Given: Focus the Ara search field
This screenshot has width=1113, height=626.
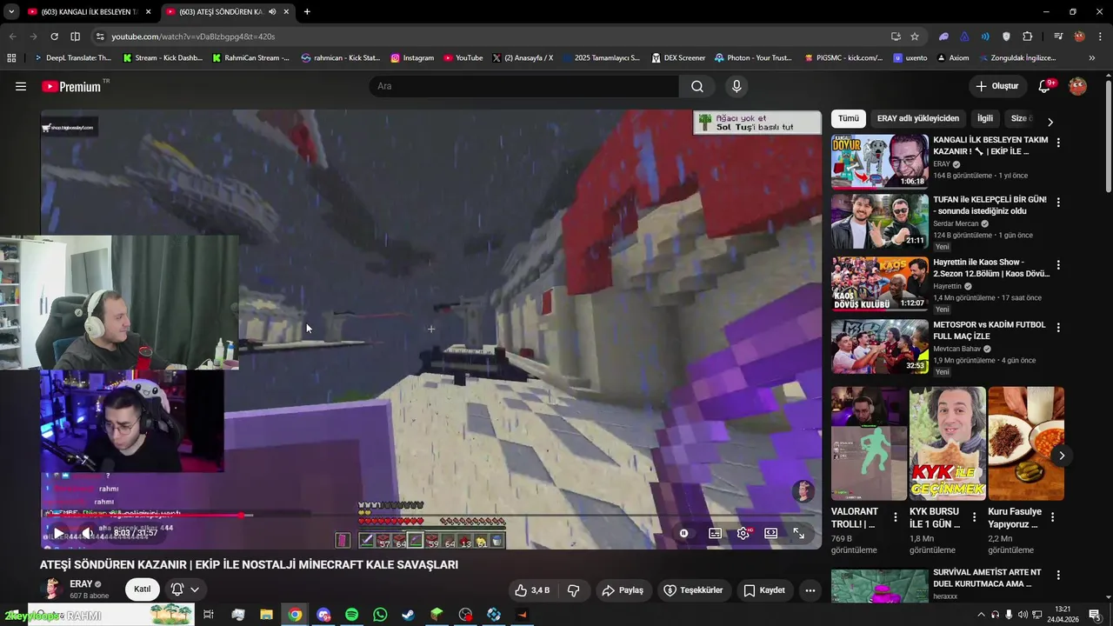Looking at the screenshot, I should coord(524,86).
